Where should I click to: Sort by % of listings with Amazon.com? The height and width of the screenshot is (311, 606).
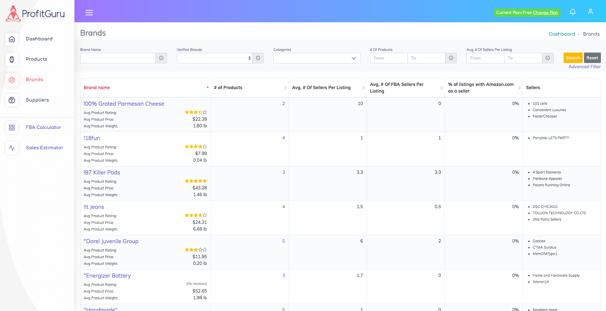520,88
